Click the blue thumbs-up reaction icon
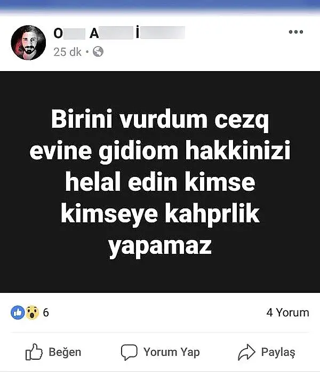320x372 pixels. click(18, 313)
